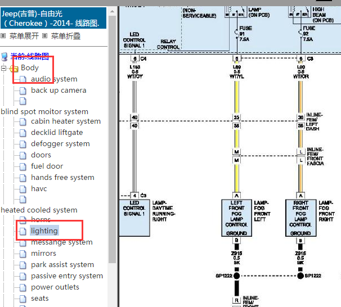
Task: Click page icon beside decklid liftgate
Action: [x=23, y=133]
